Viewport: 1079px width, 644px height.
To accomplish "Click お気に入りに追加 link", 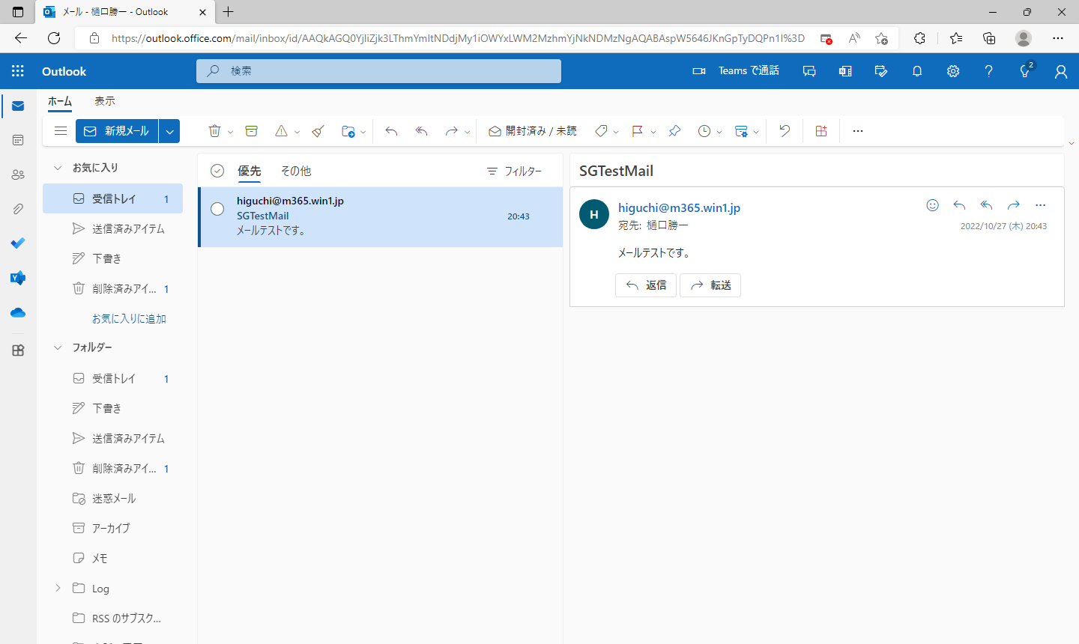I will pyautogui.click(x=129, y=318).
